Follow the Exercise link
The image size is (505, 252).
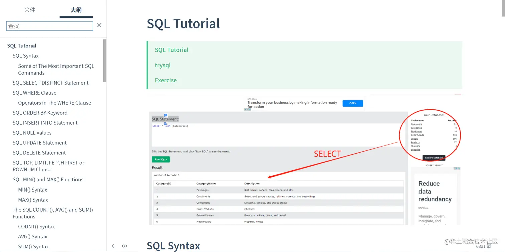pyautogui.click(x=166, y=80)
